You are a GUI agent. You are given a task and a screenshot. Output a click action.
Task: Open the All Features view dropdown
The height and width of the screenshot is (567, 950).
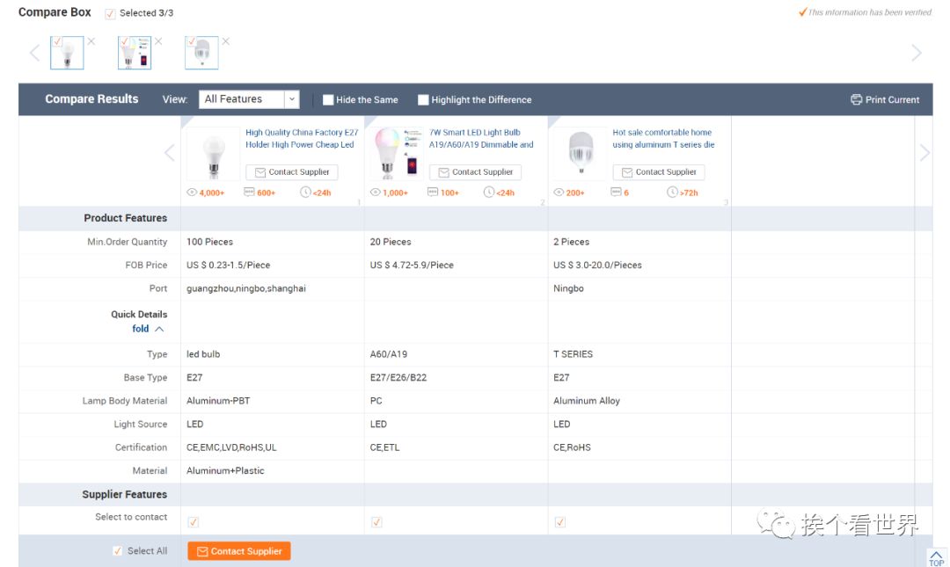pos(249,99)
